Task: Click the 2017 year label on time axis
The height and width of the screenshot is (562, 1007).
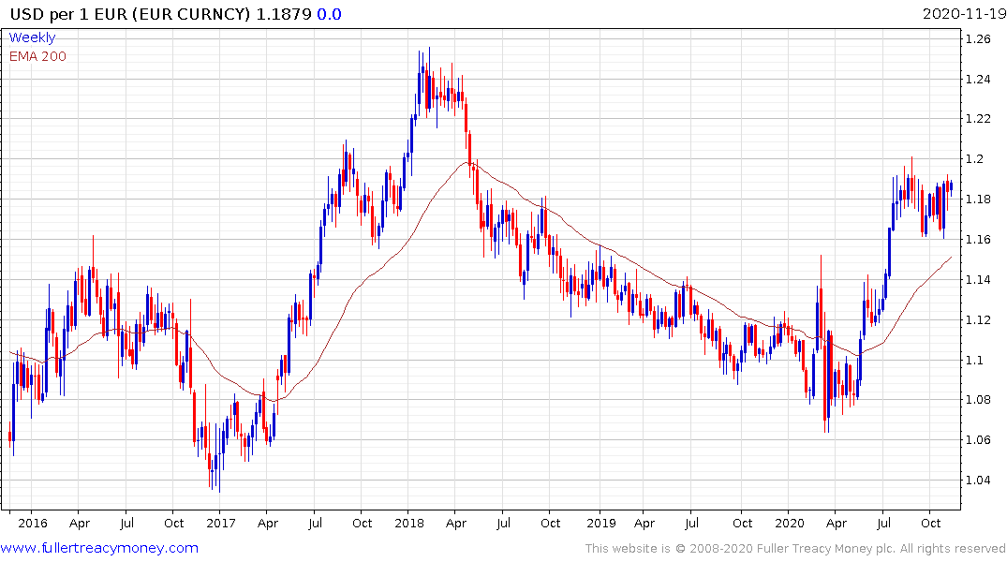Action: click(221, 523)
